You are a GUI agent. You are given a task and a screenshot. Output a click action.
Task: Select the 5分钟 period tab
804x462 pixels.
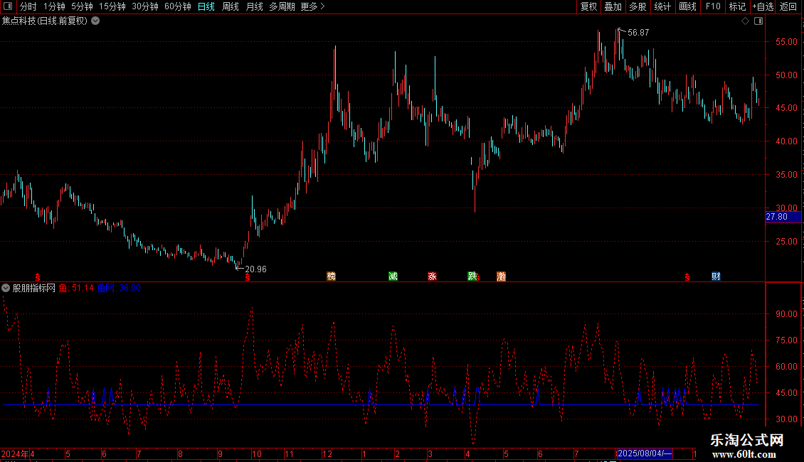[82, 6]
